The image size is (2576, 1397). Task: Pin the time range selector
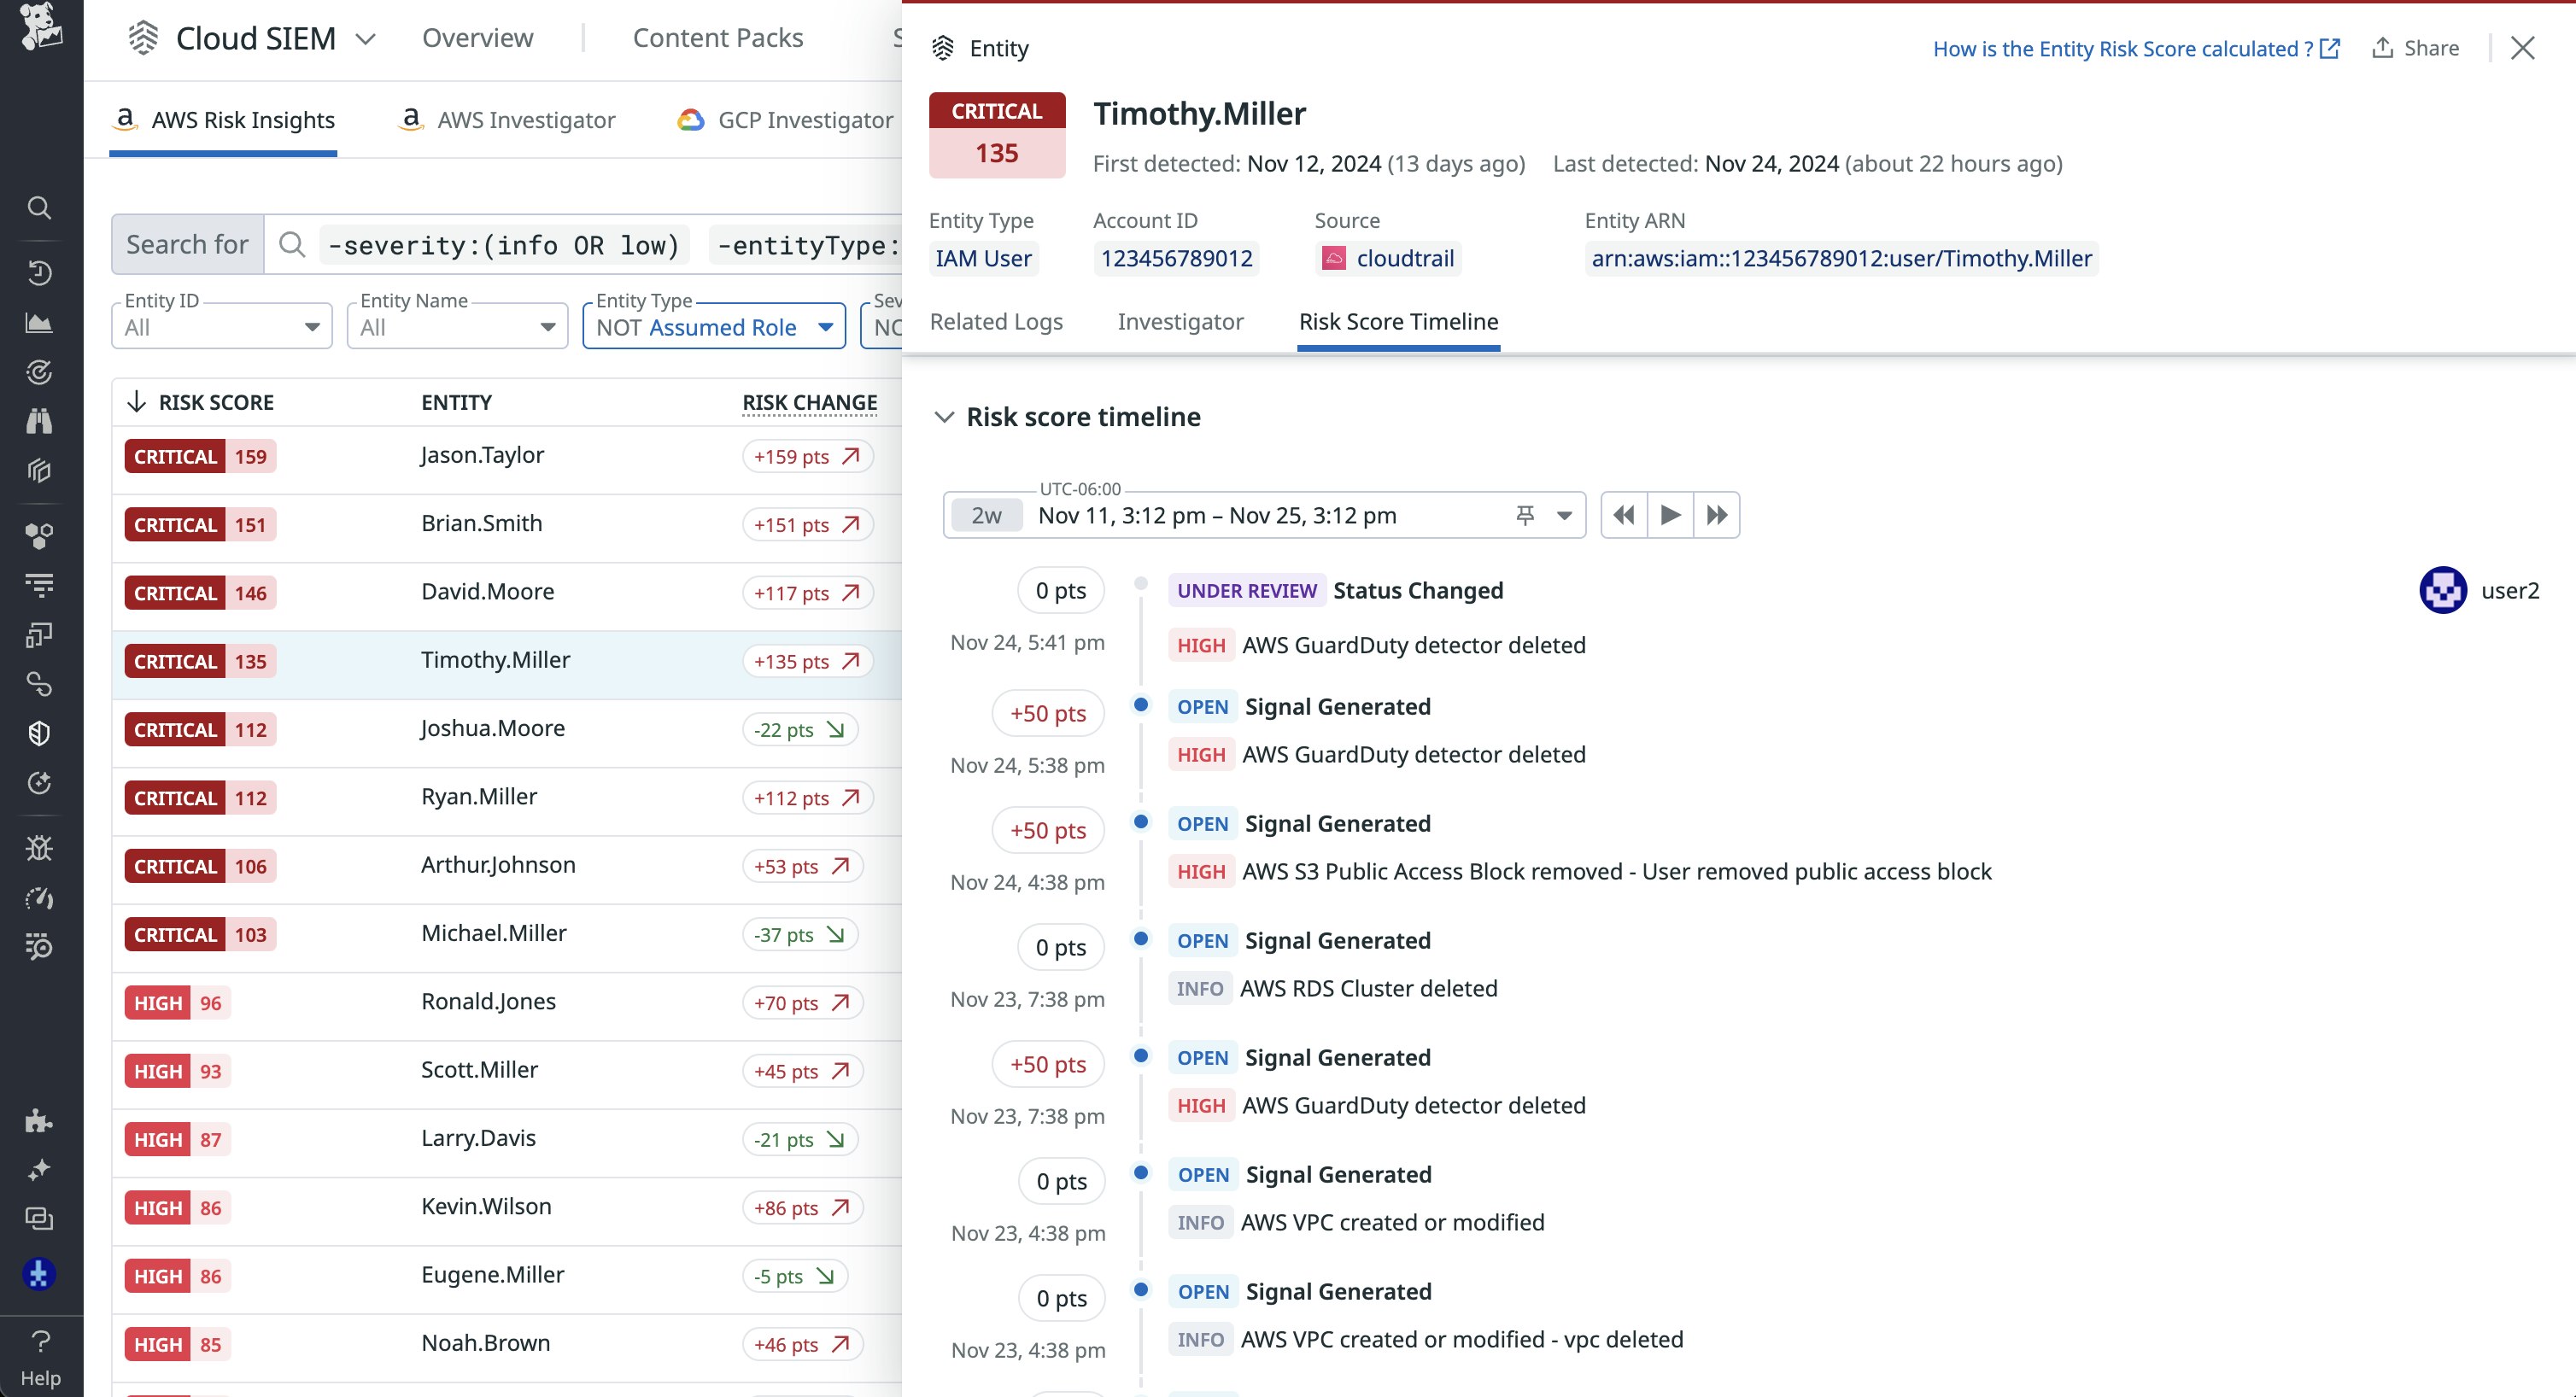(x=1524, y=515)
